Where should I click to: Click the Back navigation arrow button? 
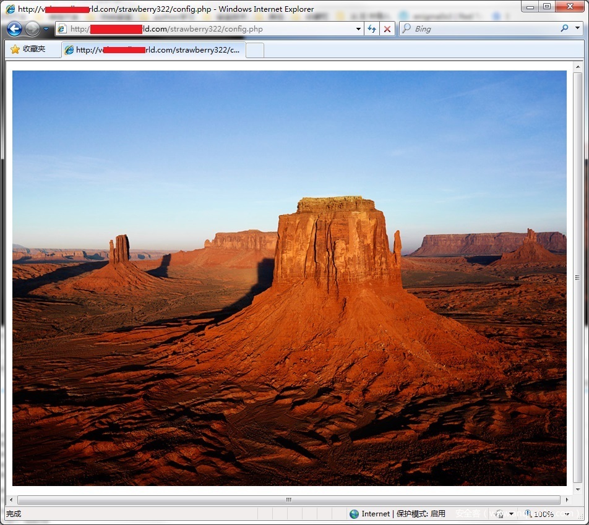point(14,29)
